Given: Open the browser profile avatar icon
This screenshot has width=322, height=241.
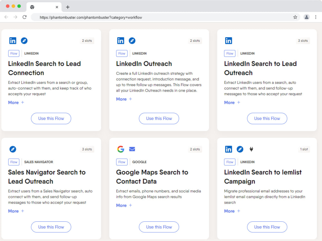Looking at the screenshot, I should (307, 17).
